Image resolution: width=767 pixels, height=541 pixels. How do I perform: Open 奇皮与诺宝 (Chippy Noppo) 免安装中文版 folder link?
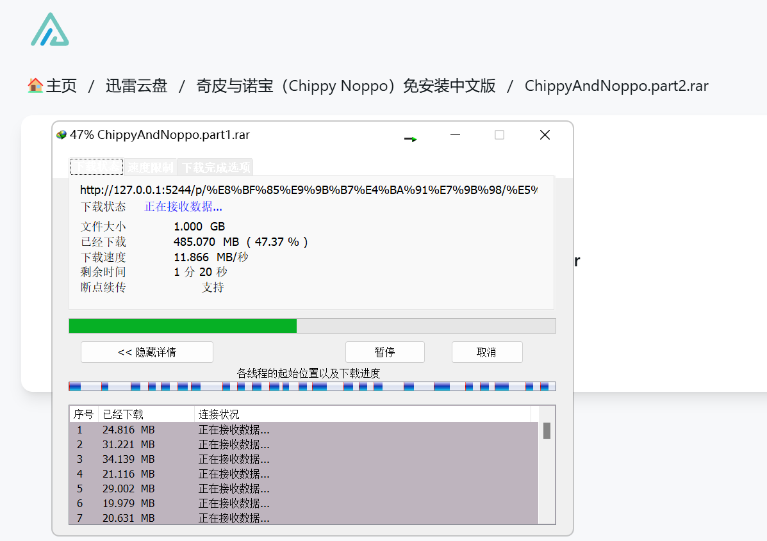pyautogui.click(x=345, y=86)
